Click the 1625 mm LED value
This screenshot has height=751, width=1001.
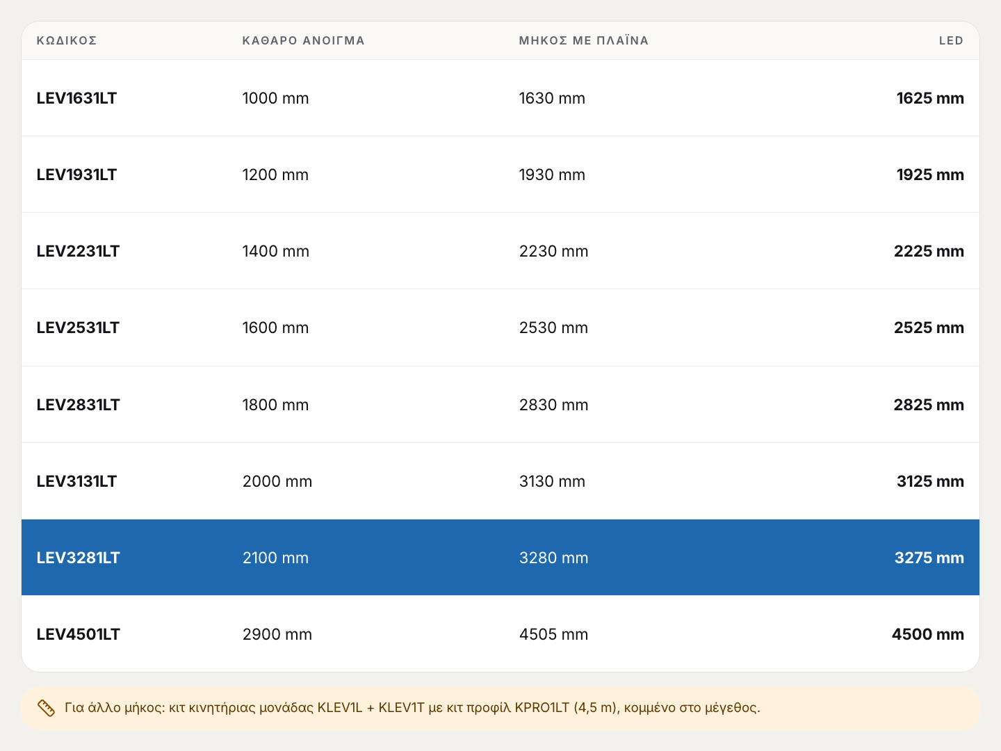(x=930, y=98)
